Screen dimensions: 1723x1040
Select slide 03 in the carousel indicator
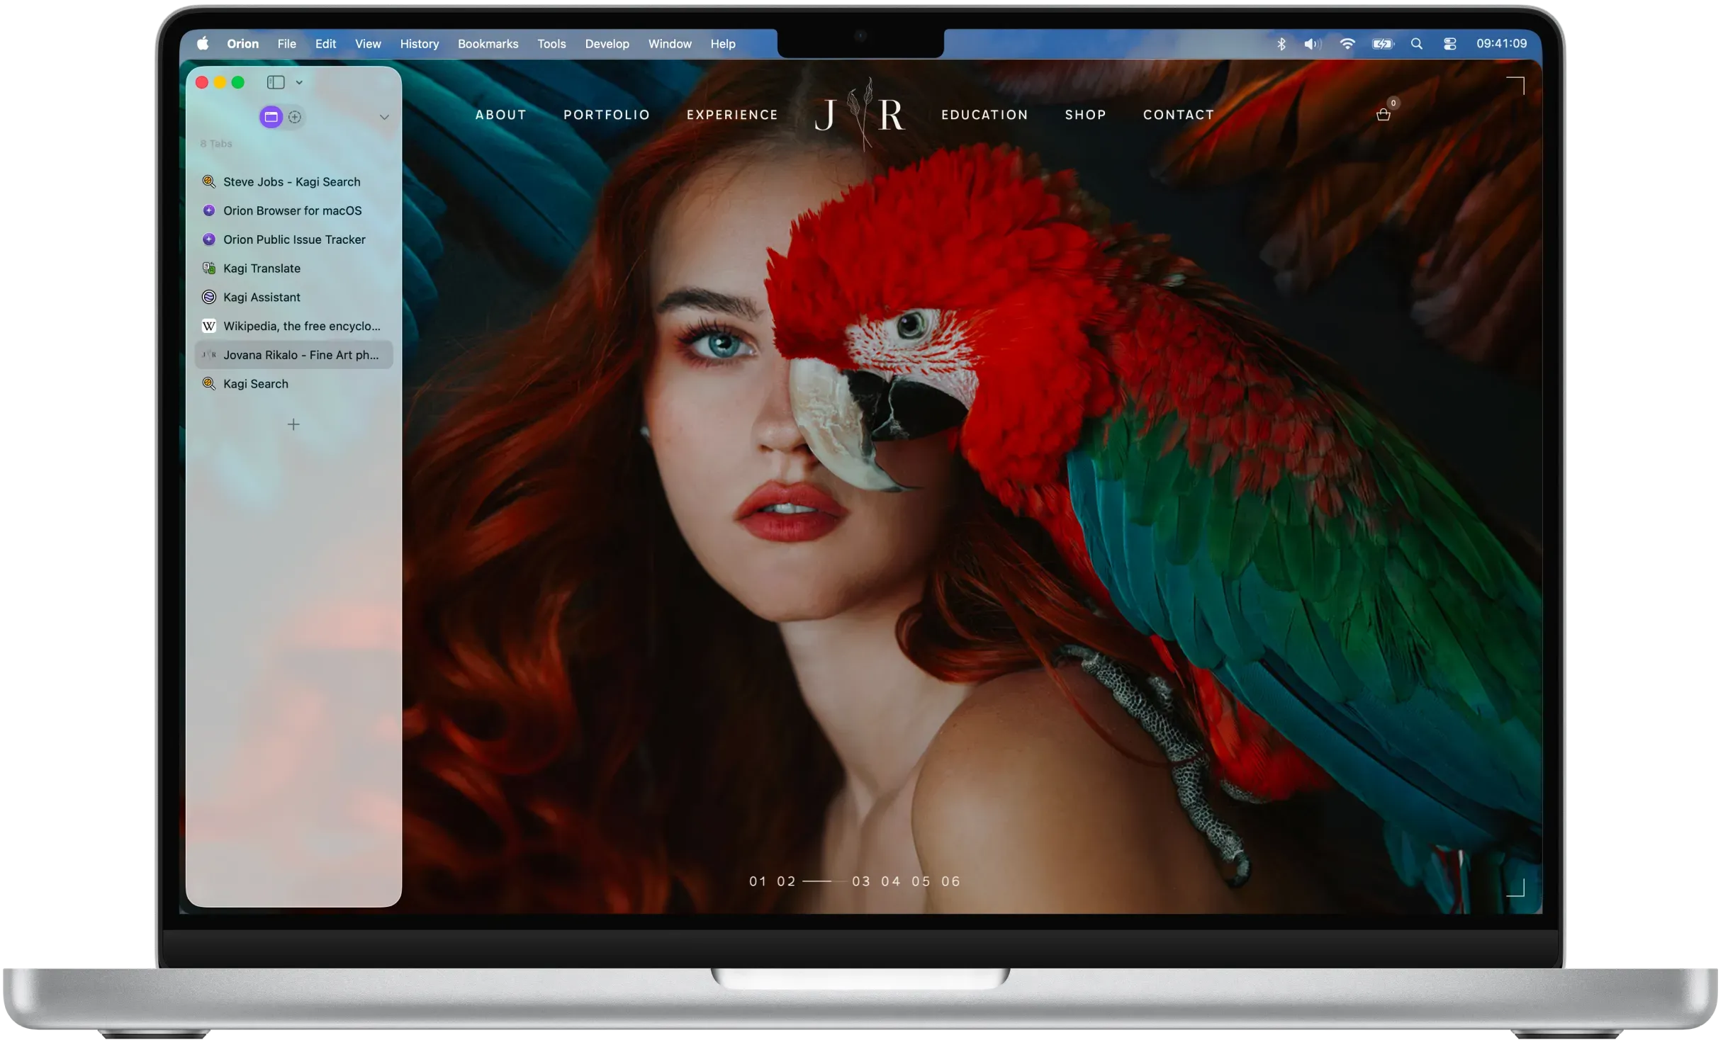pyautogui.click(x=862, y=881)
